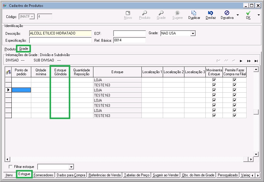Viewport: 264px width, 182px height.
Task: Open the Fornecedores bottom tab
Action: (x=44, y=175)
